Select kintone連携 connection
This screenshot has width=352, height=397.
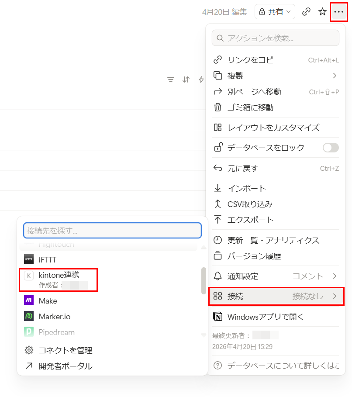point(59,280)
